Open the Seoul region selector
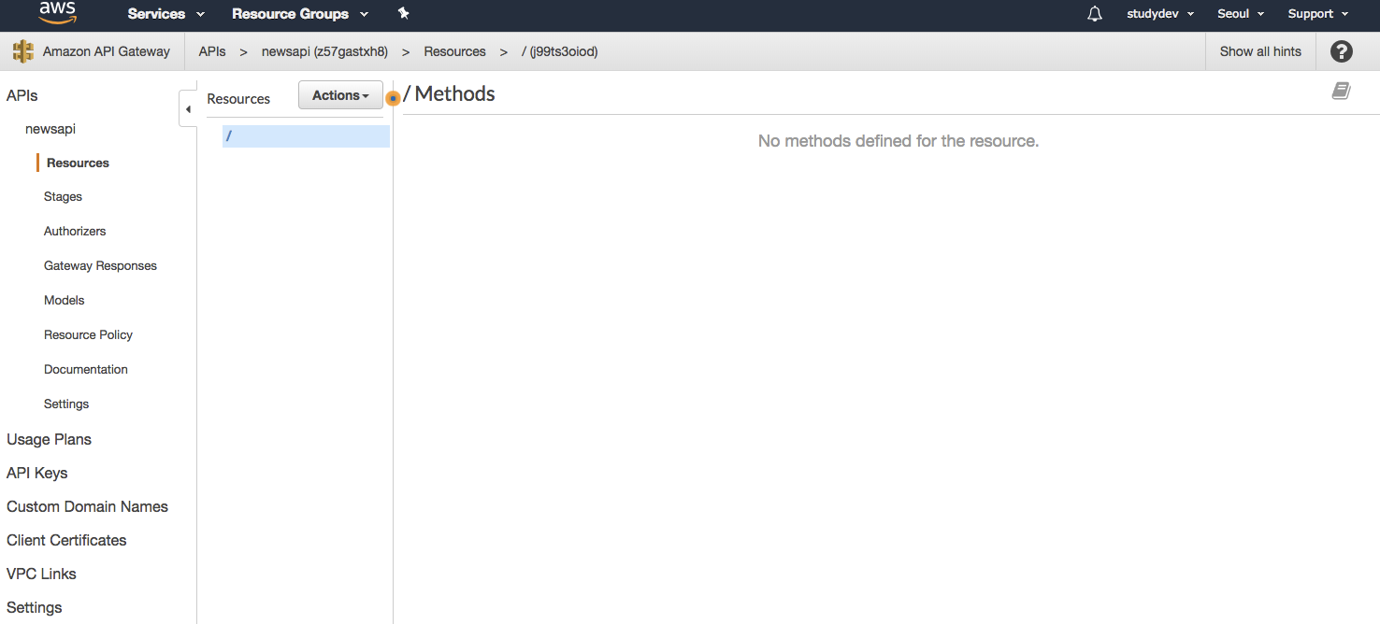 [1241, 14]
